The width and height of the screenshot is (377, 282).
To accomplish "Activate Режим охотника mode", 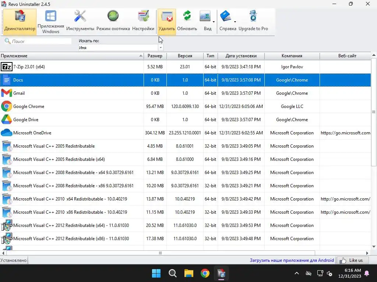I will (x=113, y=22).
